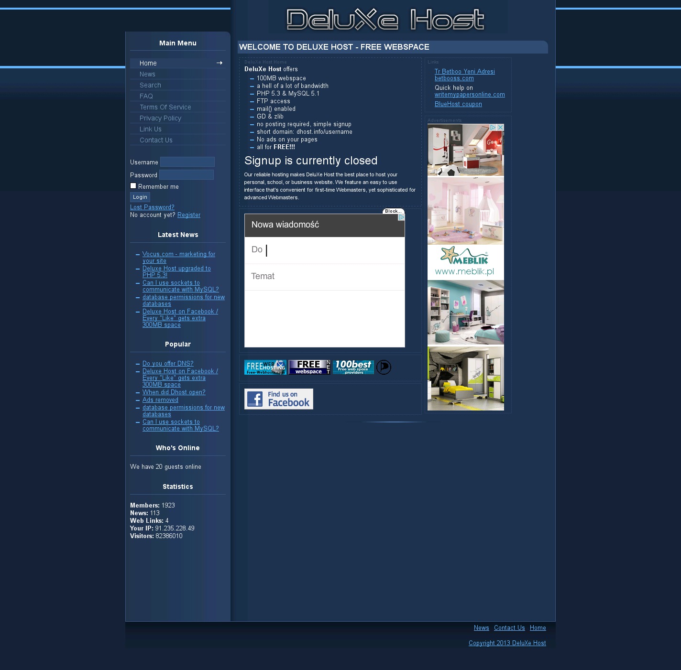Click the Pirate Party circular logo
Viewport: 681px width, 670px height.
(384, 367)
